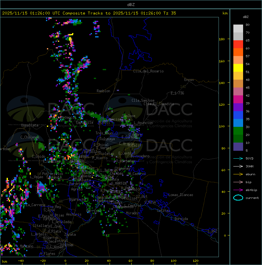
Task: Click the 'current' legend label
Action: [x=252, y=198]
